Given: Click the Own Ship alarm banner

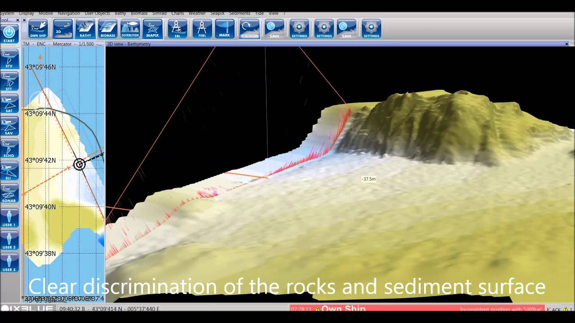Looking at the screenshot, I should 343,309.
